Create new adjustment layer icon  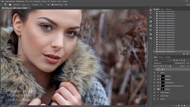[182, 106]
